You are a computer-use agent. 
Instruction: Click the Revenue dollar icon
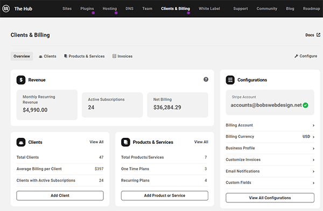[21, 80]
